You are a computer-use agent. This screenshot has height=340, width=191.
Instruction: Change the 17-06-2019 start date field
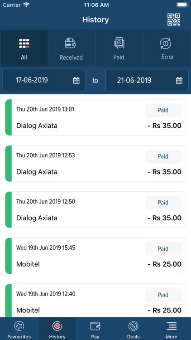coord(44,80)
